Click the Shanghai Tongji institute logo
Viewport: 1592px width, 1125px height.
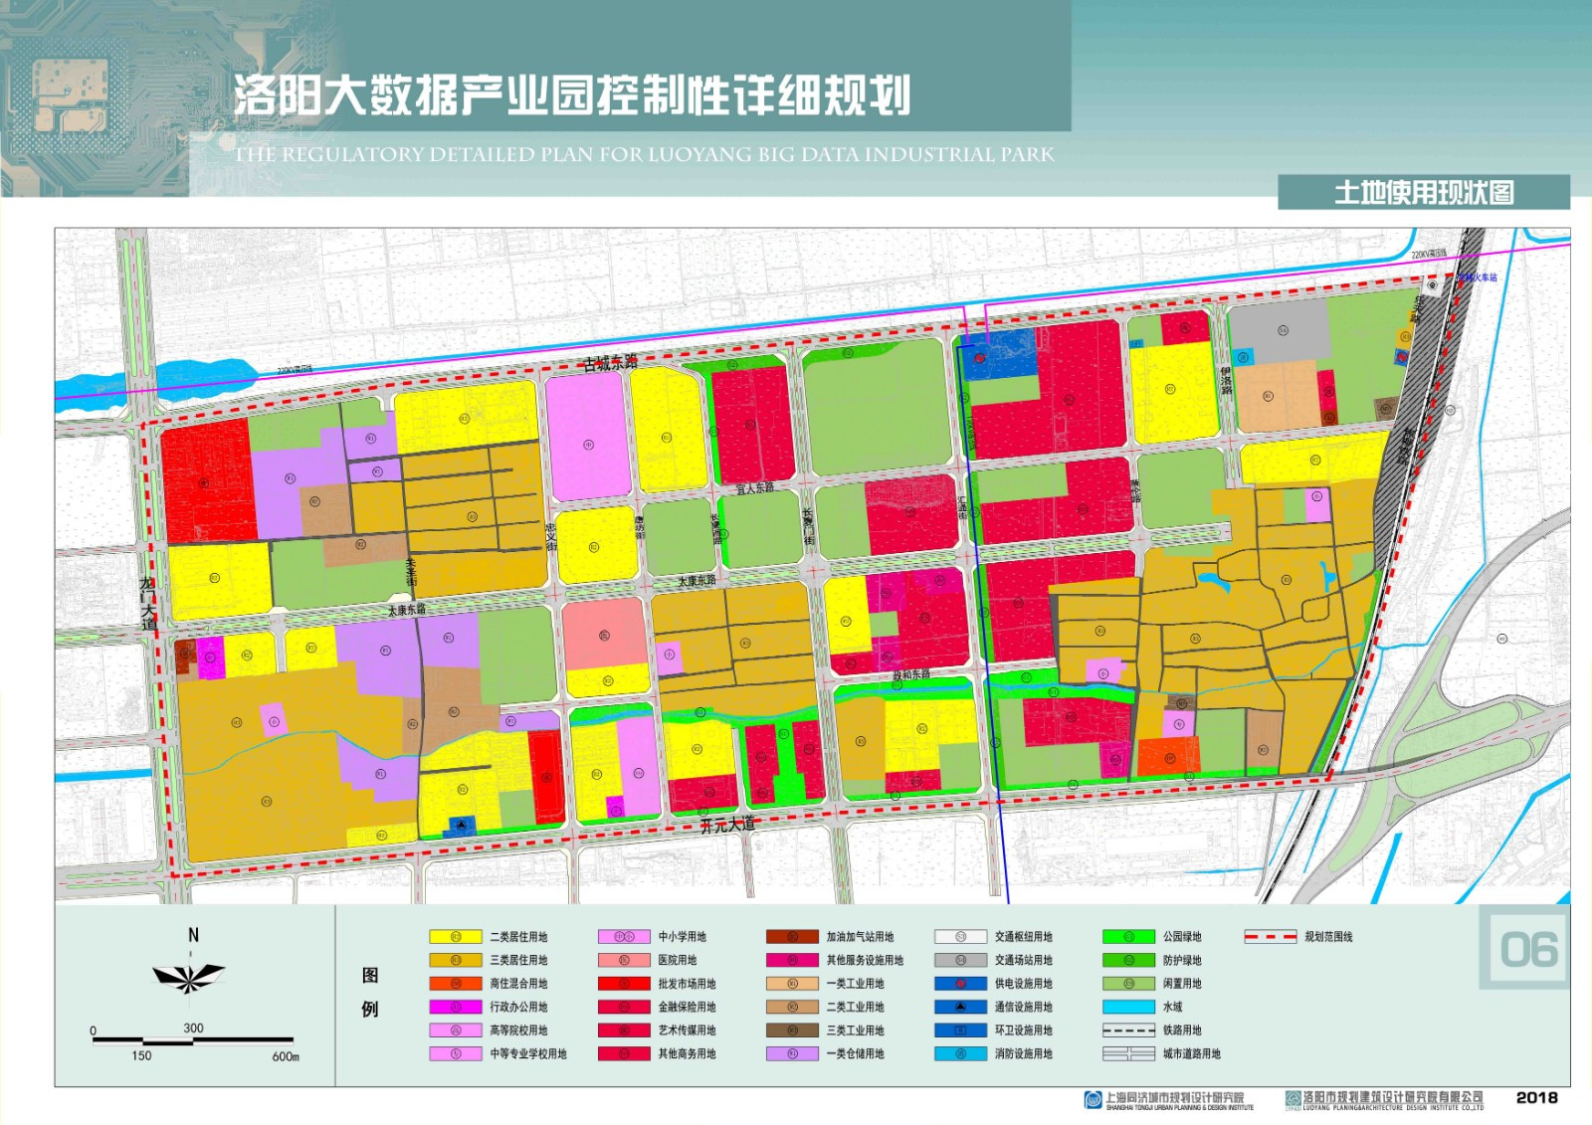1093,1099
